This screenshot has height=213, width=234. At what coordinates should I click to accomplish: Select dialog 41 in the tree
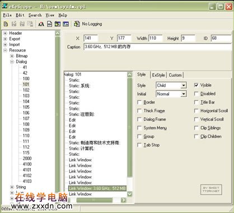click(x=25, y=67)
